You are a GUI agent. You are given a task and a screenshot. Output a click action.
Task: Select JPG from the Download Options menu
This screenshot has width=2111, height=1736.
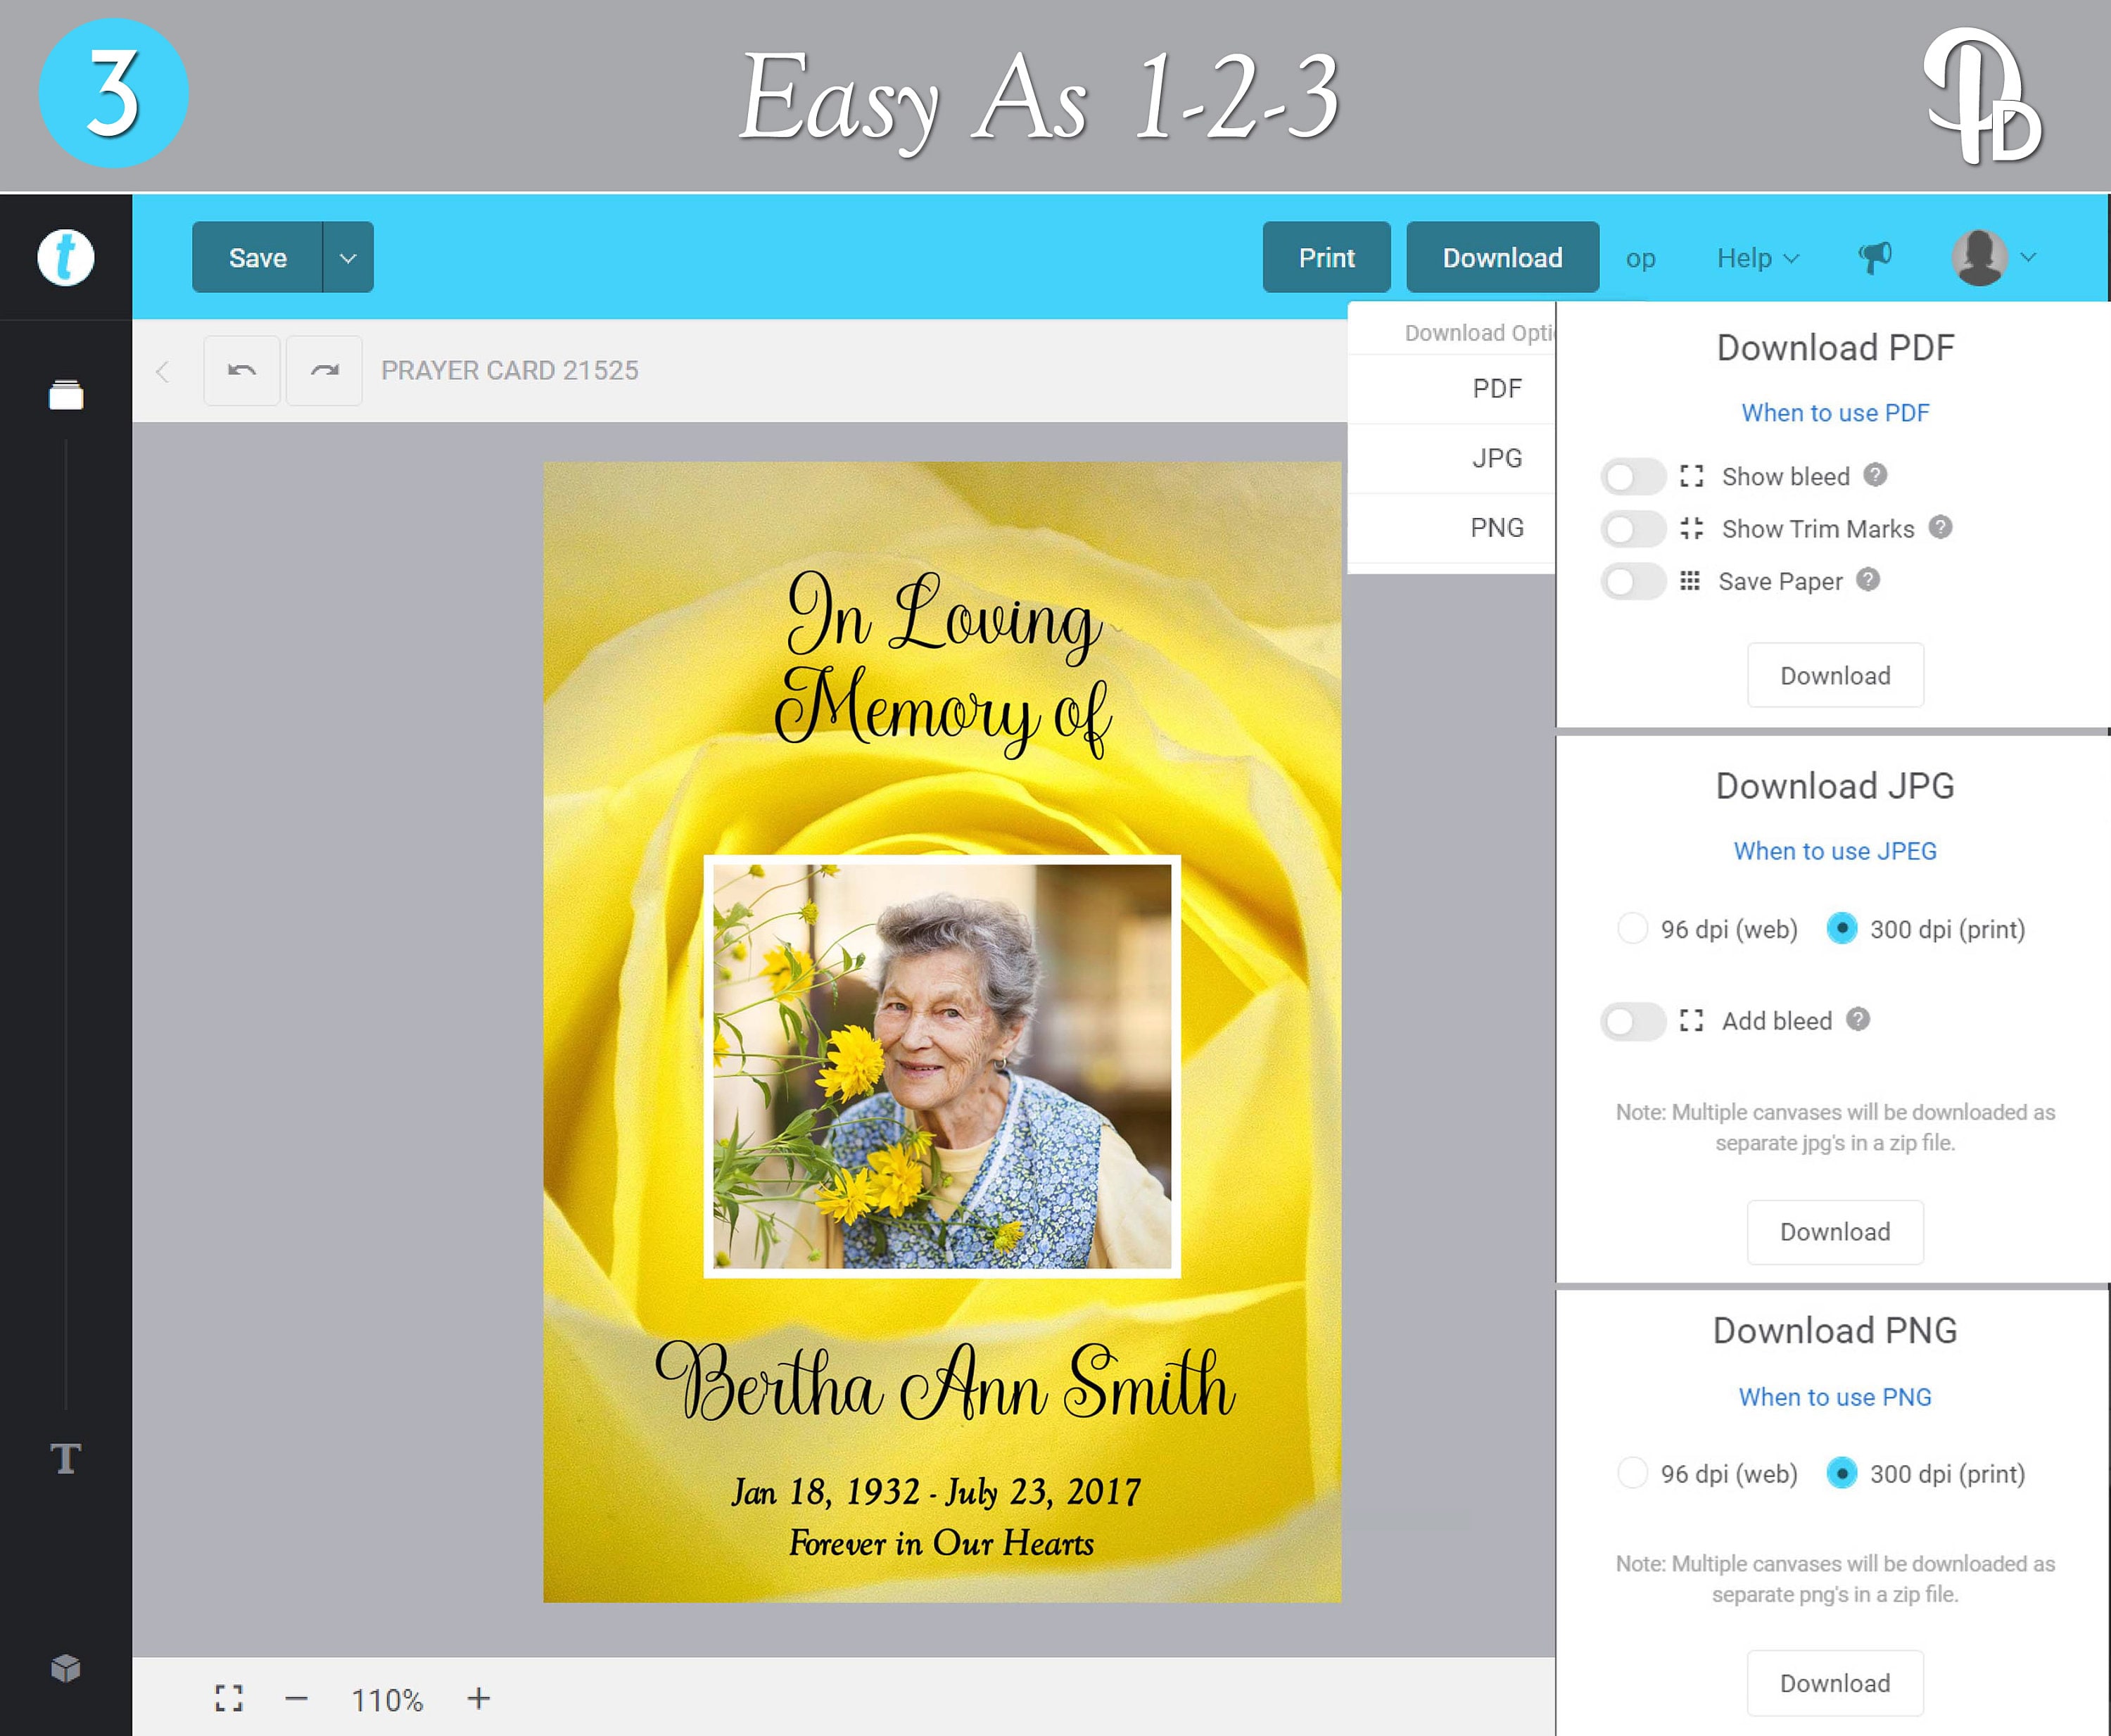coord(1497,458)
